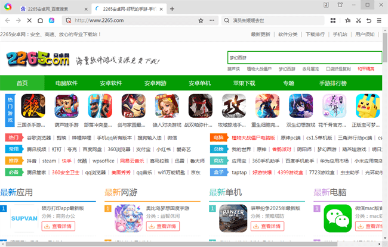This screenshot has height=247, width=388.
Task: Click 查看详情 for 硕方打印app
Action: click(58, 226)
